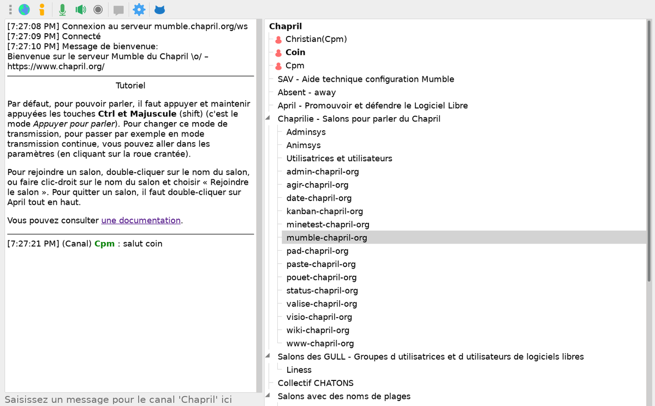Select the pad-chapril-org channel

[318, 251]
